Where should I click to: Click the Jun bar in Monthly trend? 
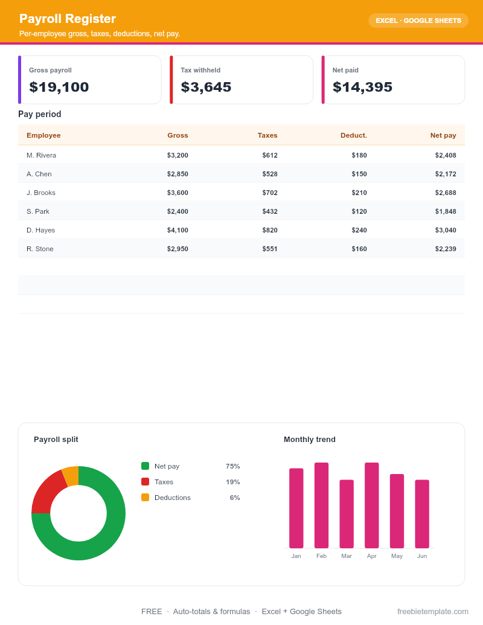pos(421,514)
